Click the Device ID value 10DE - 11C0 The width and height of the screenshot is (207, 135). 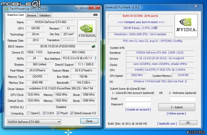(35, 52)
